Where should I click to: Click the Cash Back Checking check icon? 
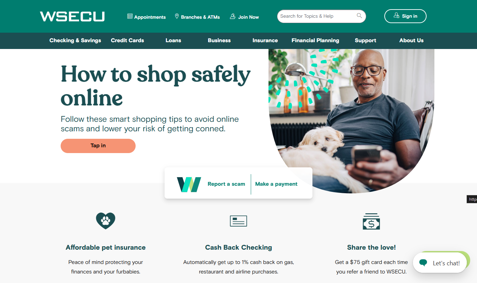coord(238,221)
